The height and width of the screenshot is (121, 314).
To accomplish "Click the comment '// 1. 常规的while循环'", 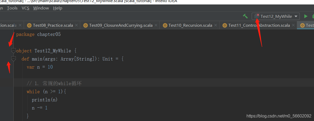I will [x=55, y=84].
